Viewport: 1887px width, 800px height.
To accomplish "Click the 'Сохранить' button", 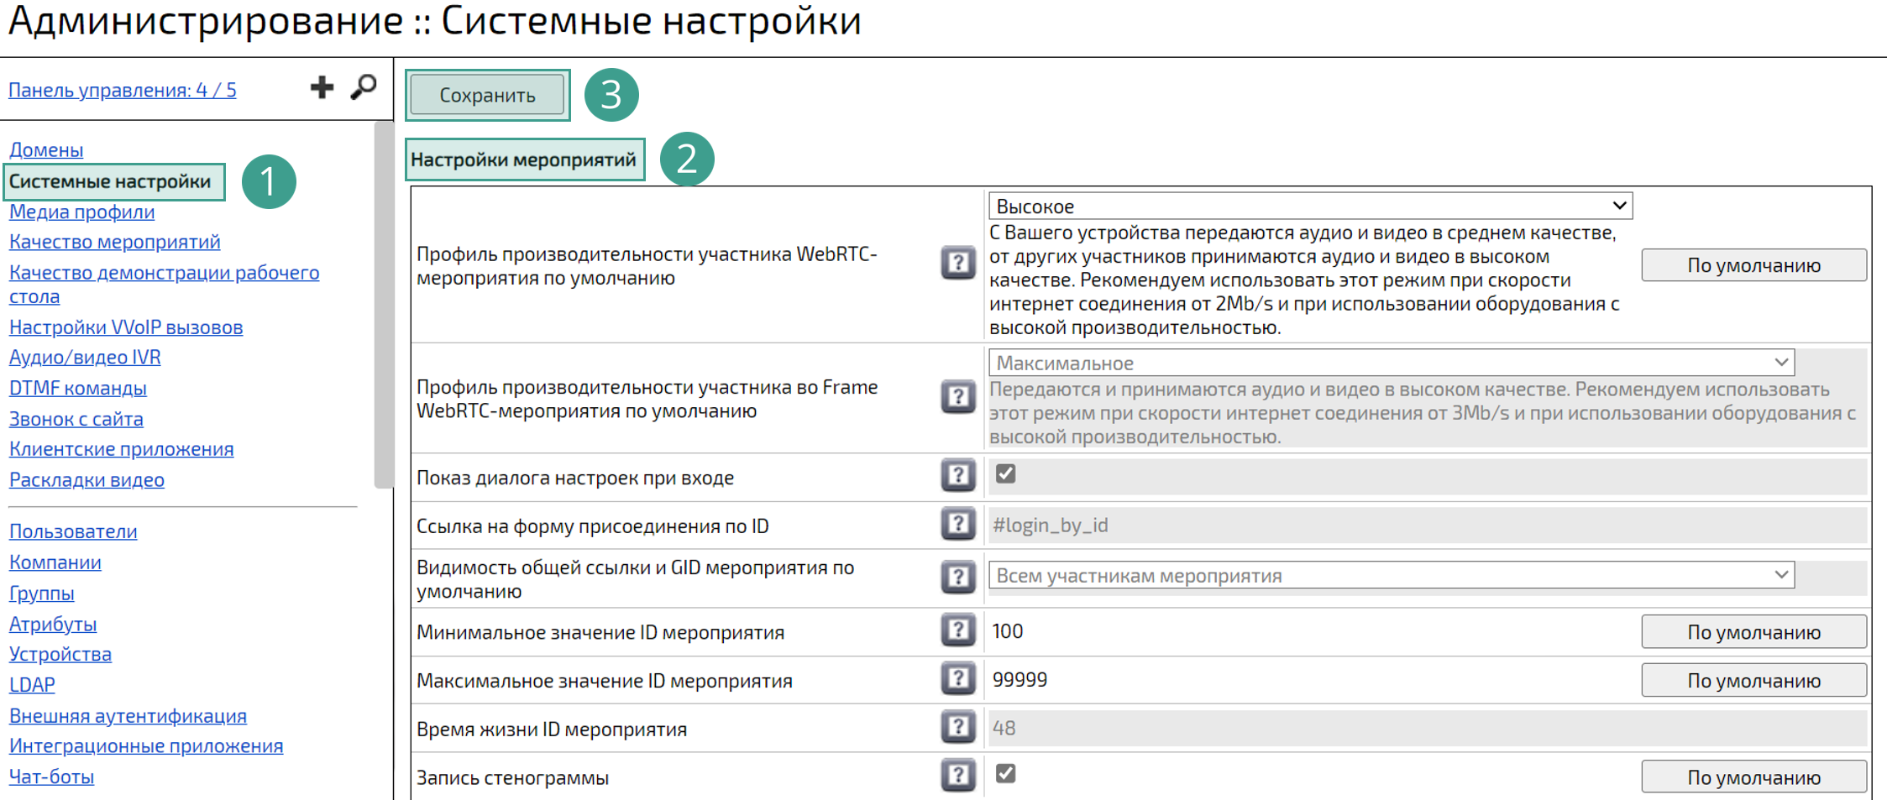I will coord(487,96).
